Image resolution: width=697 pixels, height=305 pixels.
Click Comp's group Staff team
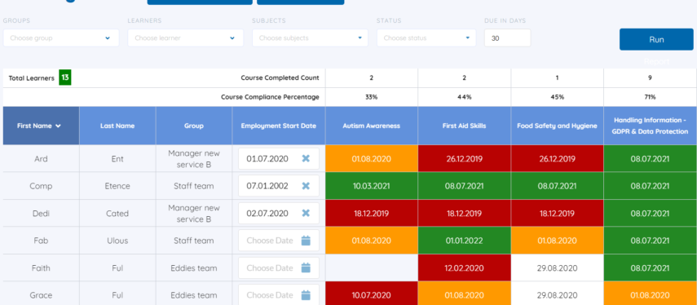click(194, 186)
